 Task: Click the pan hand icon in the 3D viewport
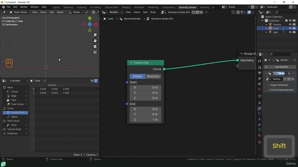95,41
